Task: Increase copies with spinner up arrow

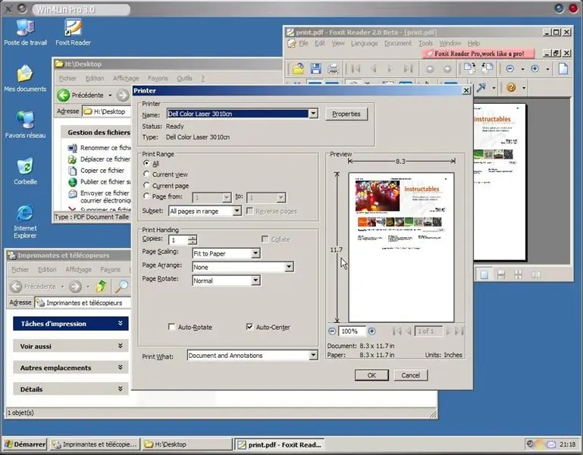Action: click(193, 237)
